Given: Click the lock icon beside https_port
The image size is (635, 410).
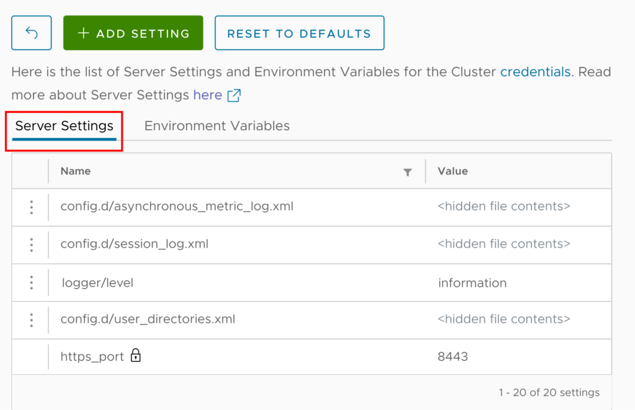Looking at the screenshot, I should click(x=136, y=357).
